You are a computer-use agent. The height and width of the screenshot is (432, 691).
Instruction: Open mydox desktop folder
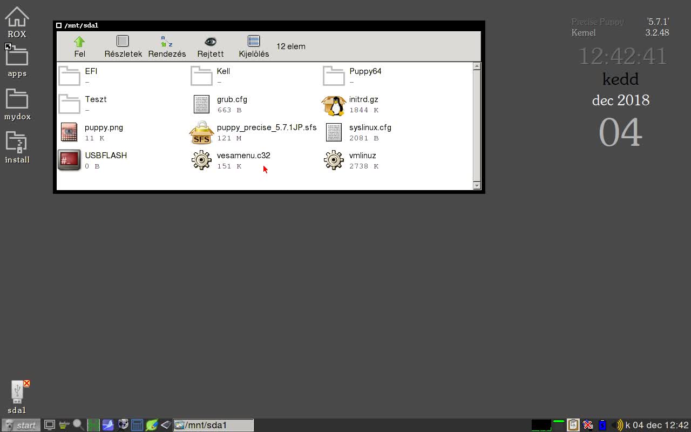(17, 105)
